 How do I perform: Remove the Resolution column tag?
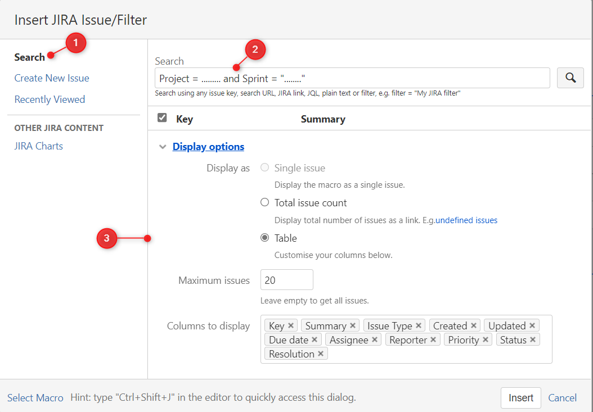tap(321, 354)
